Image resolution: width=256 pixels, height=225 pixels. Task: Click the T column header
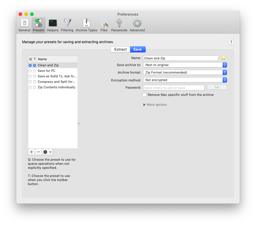point(35,59)
